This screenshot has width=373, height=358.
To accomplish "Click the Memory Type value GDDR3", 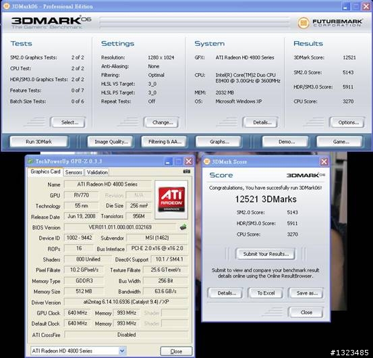I will point(84,280).
